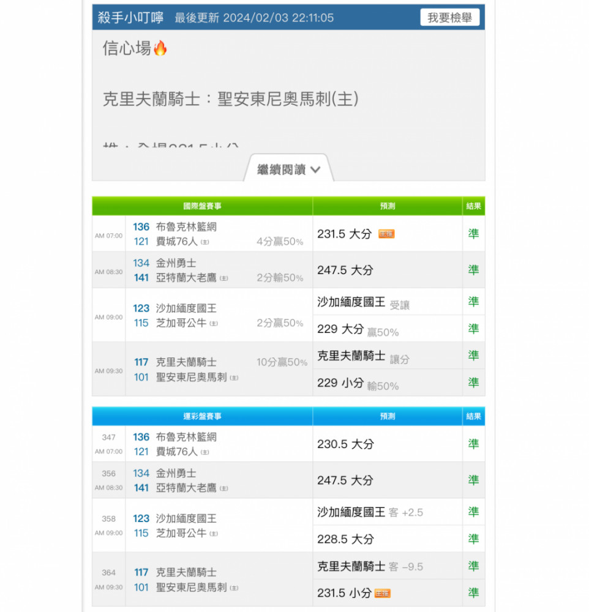Select 金州勇士 in the 運彩盤賽事 table
This screenshot has height=612, width=589.
pyautogui.click(x=176, y=474)
